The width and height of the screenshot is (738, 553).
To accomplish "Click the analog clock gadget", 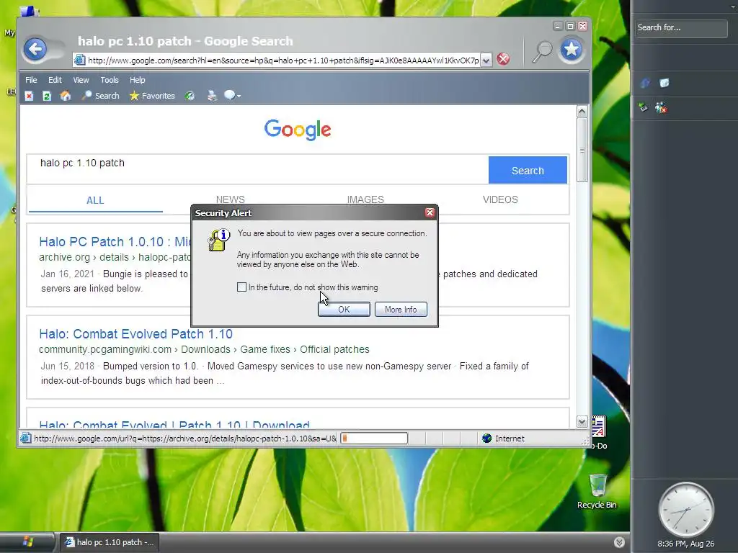I will 686,510.
